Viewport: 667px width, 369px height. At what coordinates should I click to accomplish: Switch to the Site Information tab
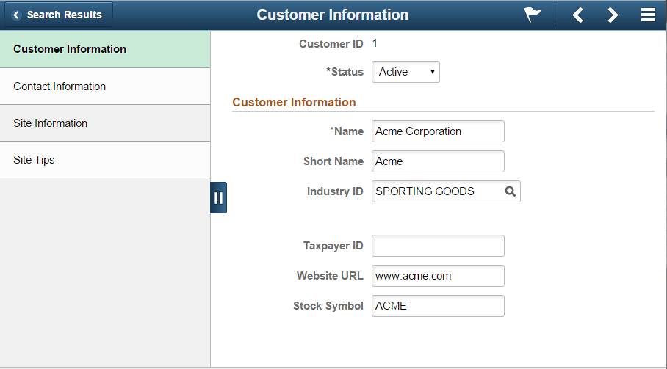[105, 123]
